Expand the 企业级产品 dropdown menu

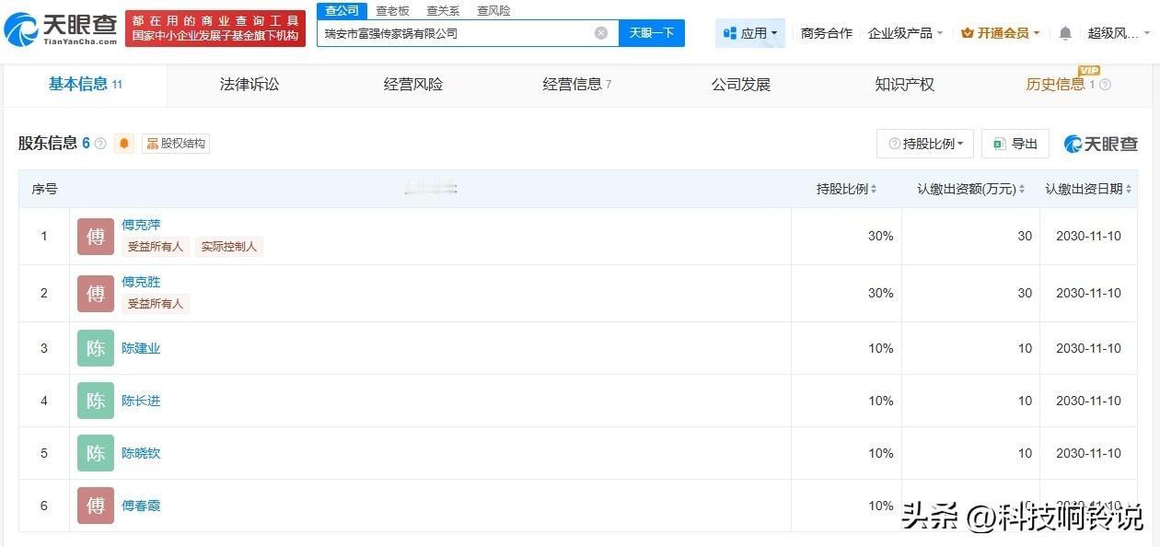[x=905, y=31]
